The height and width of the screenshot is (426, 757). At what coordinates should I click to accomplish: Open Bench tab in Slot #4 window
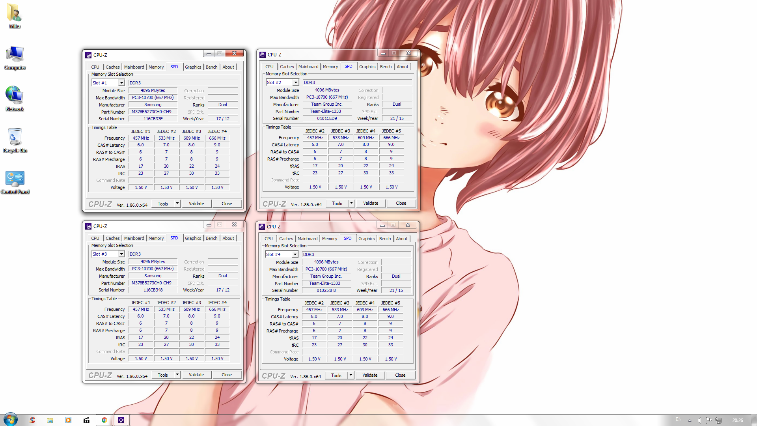coord(385,239)
